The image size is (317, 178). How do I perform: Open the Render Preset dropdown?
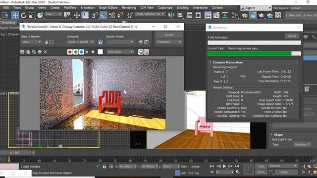(120, 42)
